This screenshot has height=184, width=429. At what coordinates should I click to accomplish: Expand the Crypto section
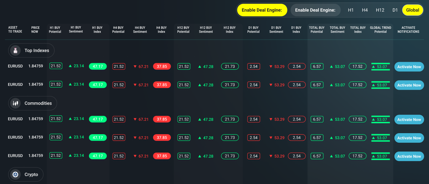pos(26,174)
